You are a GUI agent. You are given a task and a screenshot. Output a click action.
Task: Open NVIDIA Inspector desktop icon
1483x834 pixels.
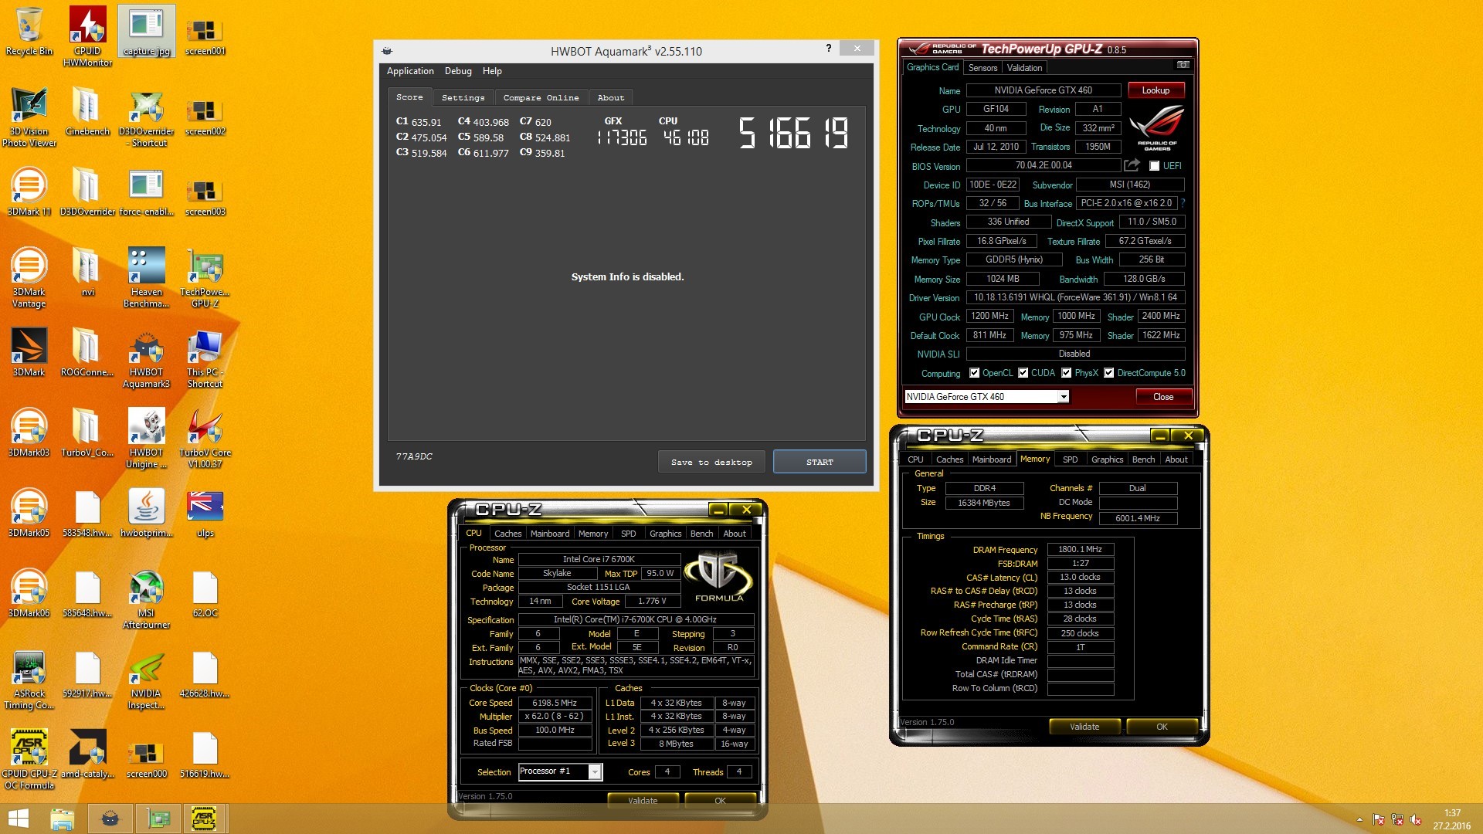(x=146, y=679)
